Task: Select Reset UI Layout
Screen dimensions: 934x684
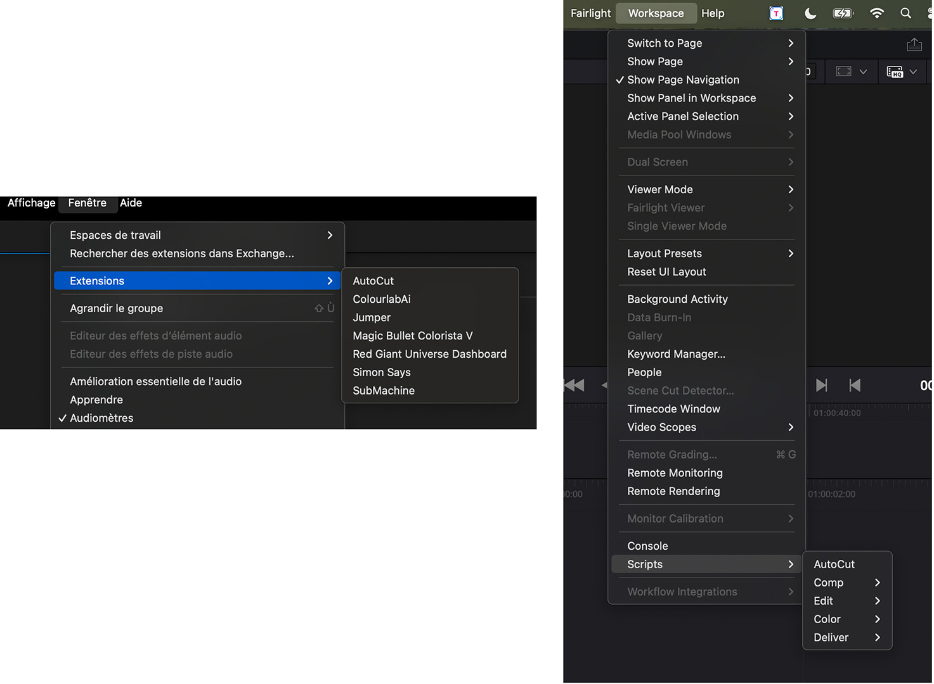Action: point(666,272)
